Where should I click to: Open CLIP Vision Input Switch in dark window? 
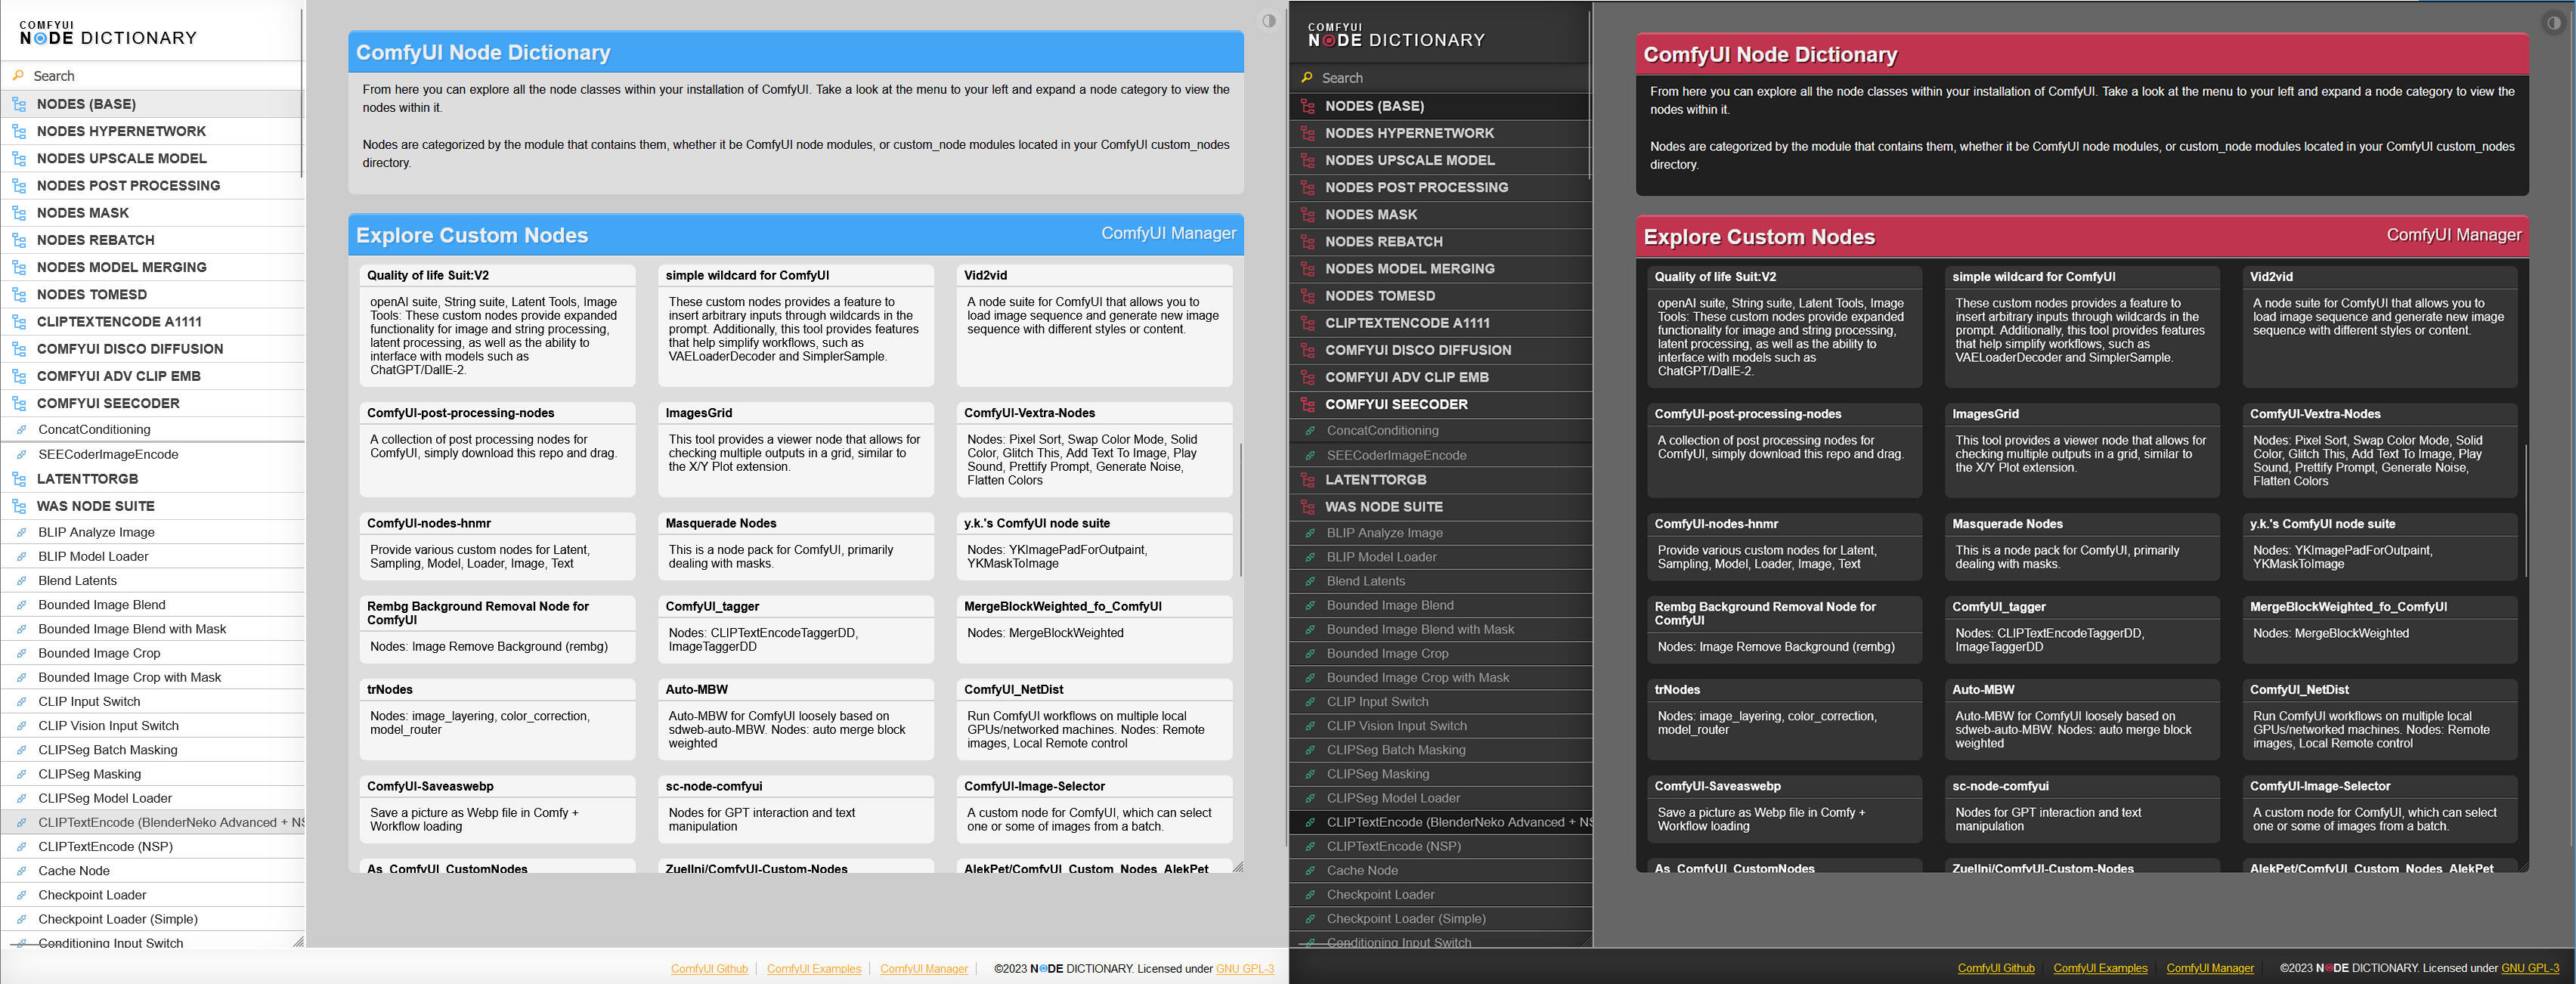click(1440, 726)
